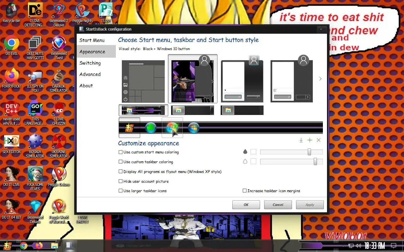Screen dimensions: 404x252
Task: Open the THIS LANGUAGE GoLand shortcut
Action: (x=35, y=113)
